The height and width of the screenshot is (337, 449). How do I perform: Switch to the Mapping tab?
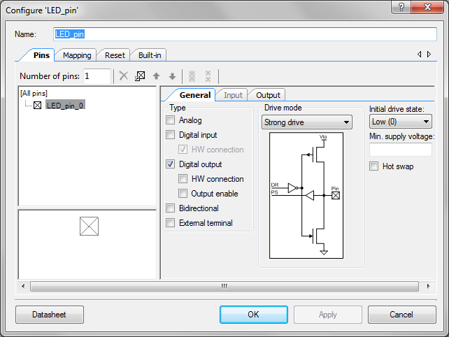[x=77, y=55]
